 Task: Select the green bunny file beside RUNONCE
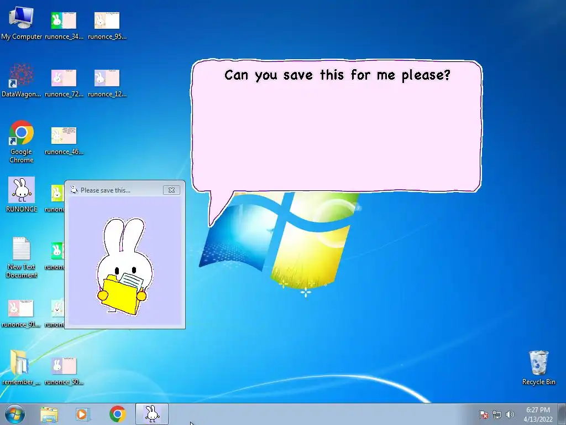click(x=55, y=198)
